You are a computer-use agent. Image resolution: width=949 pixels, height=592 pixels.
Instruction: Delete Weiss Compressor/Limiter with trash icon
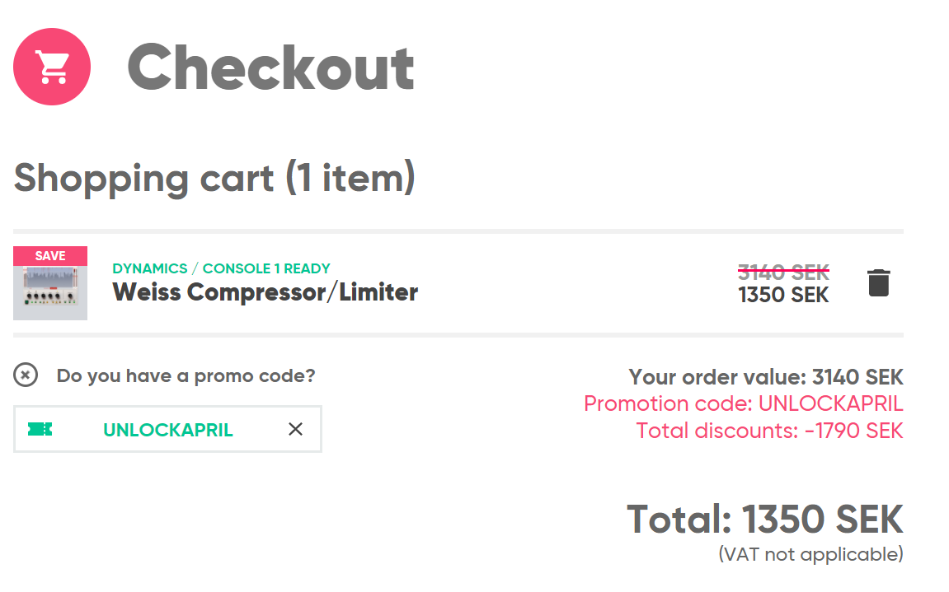click(x=878, y=282)
